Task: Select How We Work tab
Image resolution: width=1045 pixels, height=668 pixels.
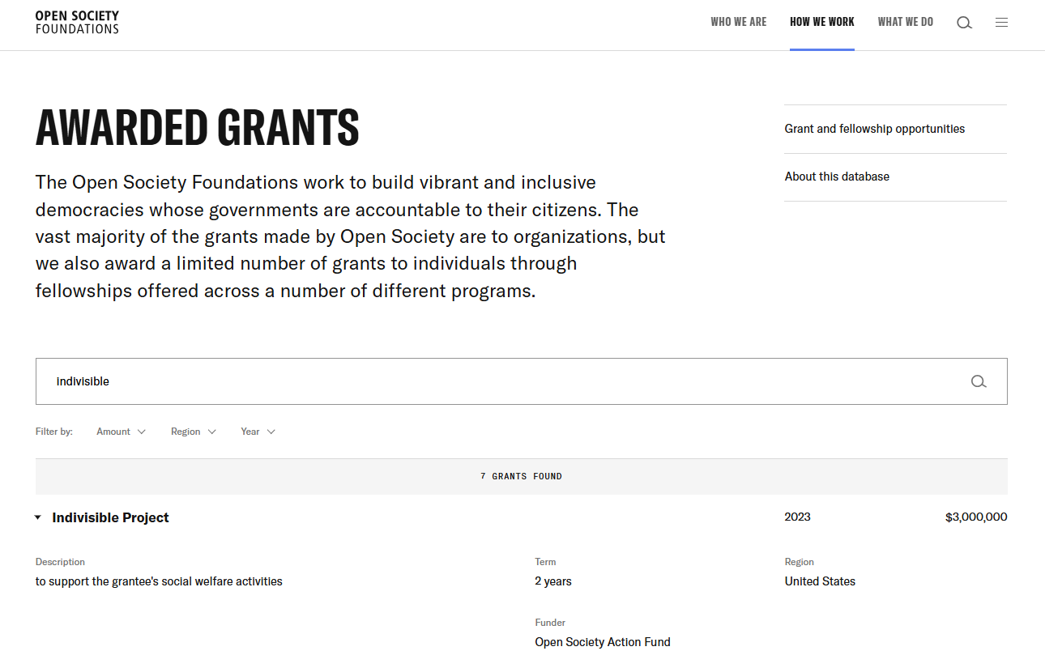Action: [821, 22]
